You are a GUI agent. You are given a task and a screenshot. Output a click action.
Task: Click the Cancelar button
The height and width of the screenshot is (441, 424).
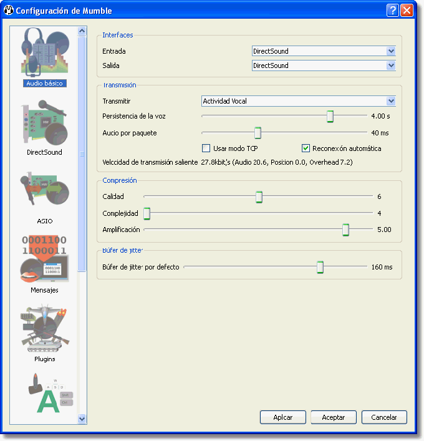pos(384,417)
